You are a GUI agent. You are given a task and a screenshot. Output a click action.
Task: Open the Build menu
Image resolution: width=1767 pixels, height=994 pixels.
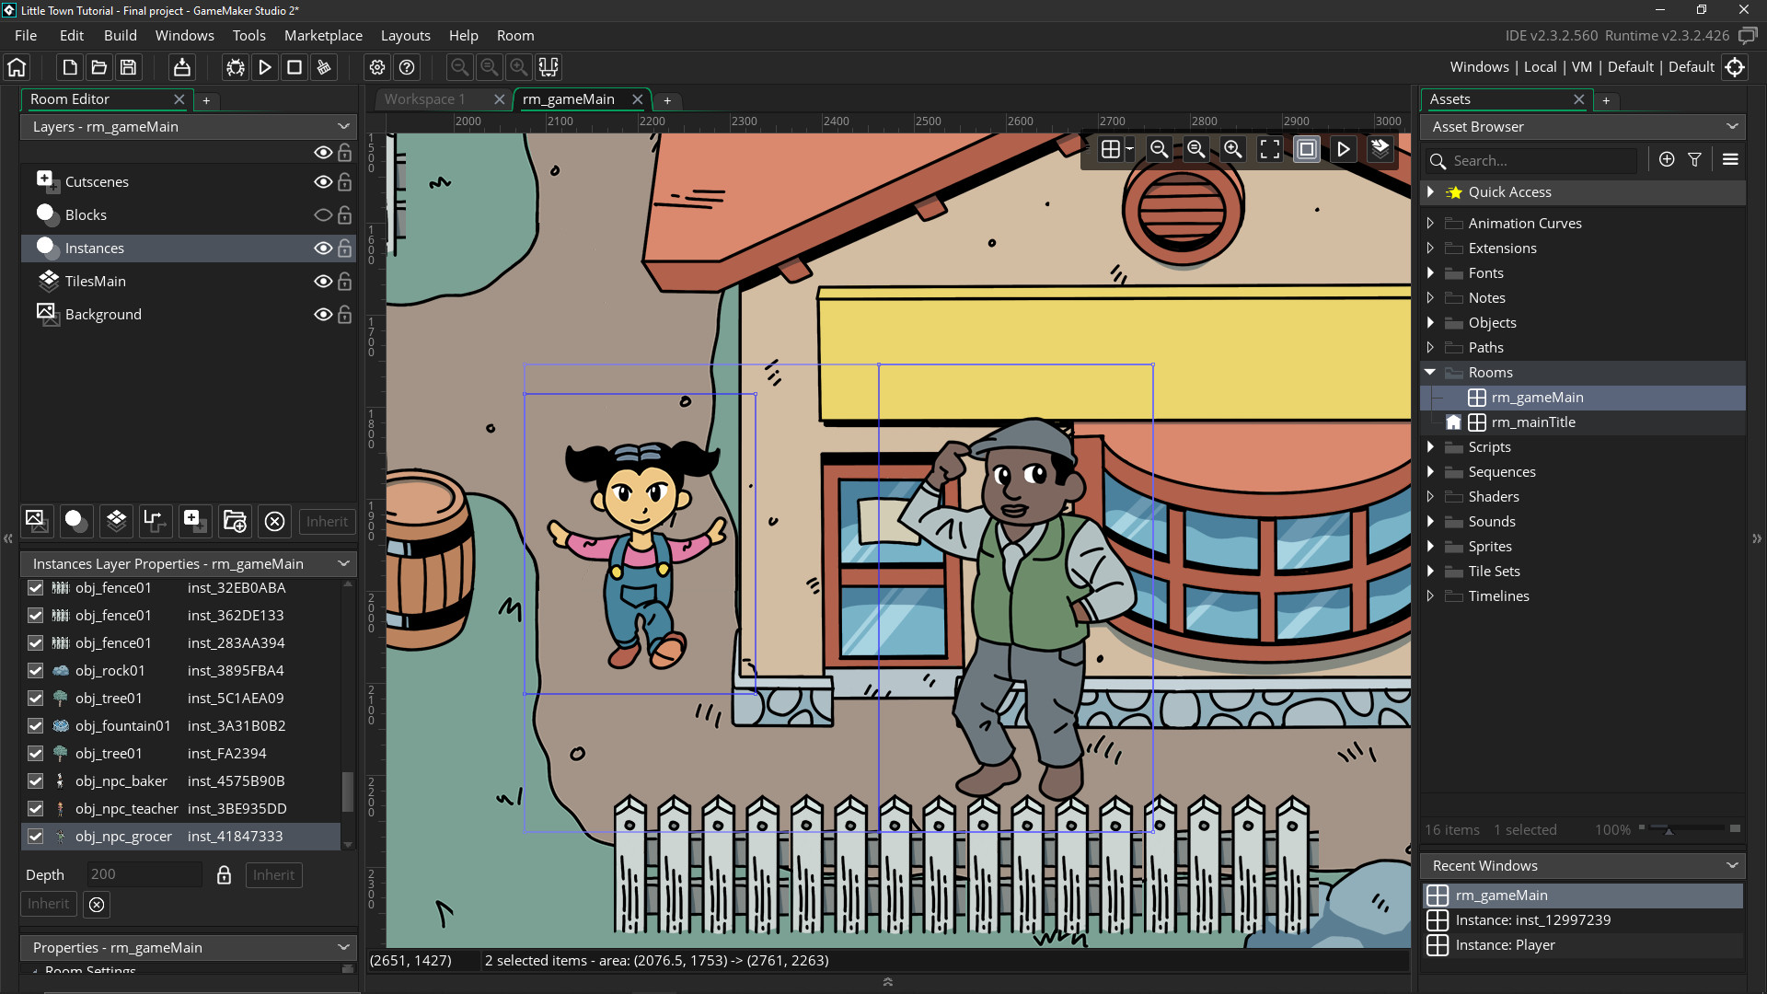tap(119, 35)
